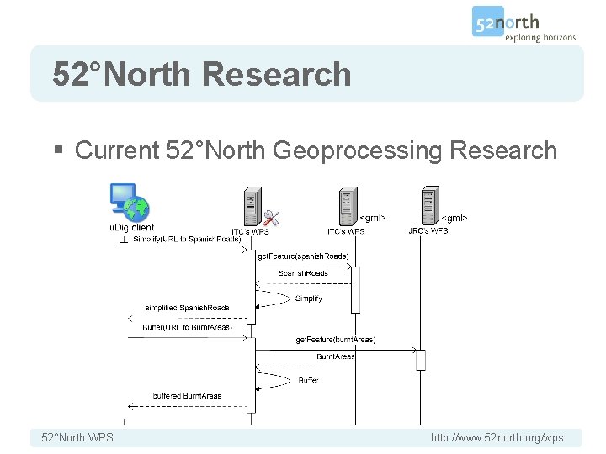This screenshot has height=454, width=606.
Task: Click the activation box on ITC's WFS lifeline
Action: point(355,289)
